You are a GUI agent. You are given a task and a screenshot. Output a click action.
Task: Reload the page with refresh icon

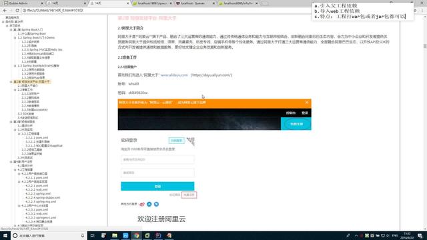17,11
